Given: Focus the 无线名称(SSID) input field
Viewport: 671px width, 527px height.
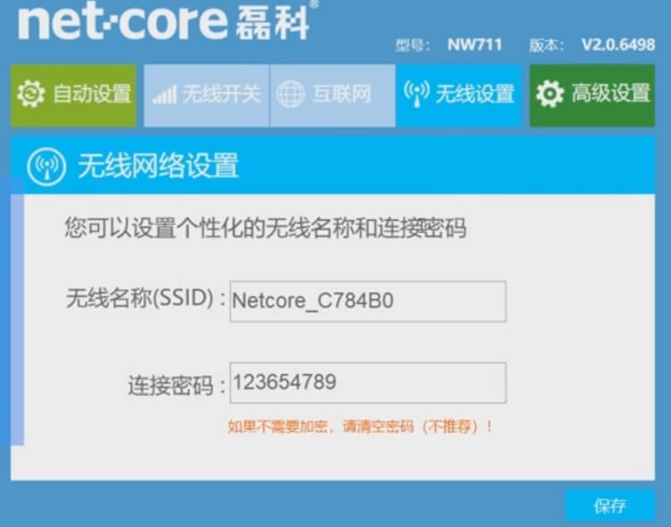Looking at the screenshot, I should coord(368,302).
